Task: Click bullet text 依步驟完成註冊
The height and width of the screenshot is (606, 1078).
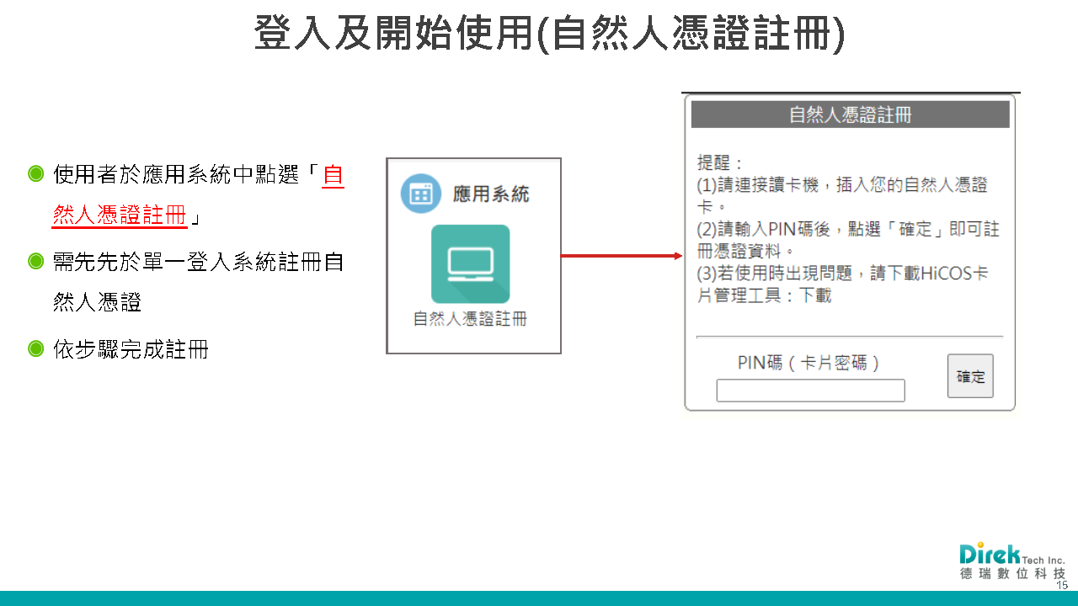Action: click(x=131, y=349)
